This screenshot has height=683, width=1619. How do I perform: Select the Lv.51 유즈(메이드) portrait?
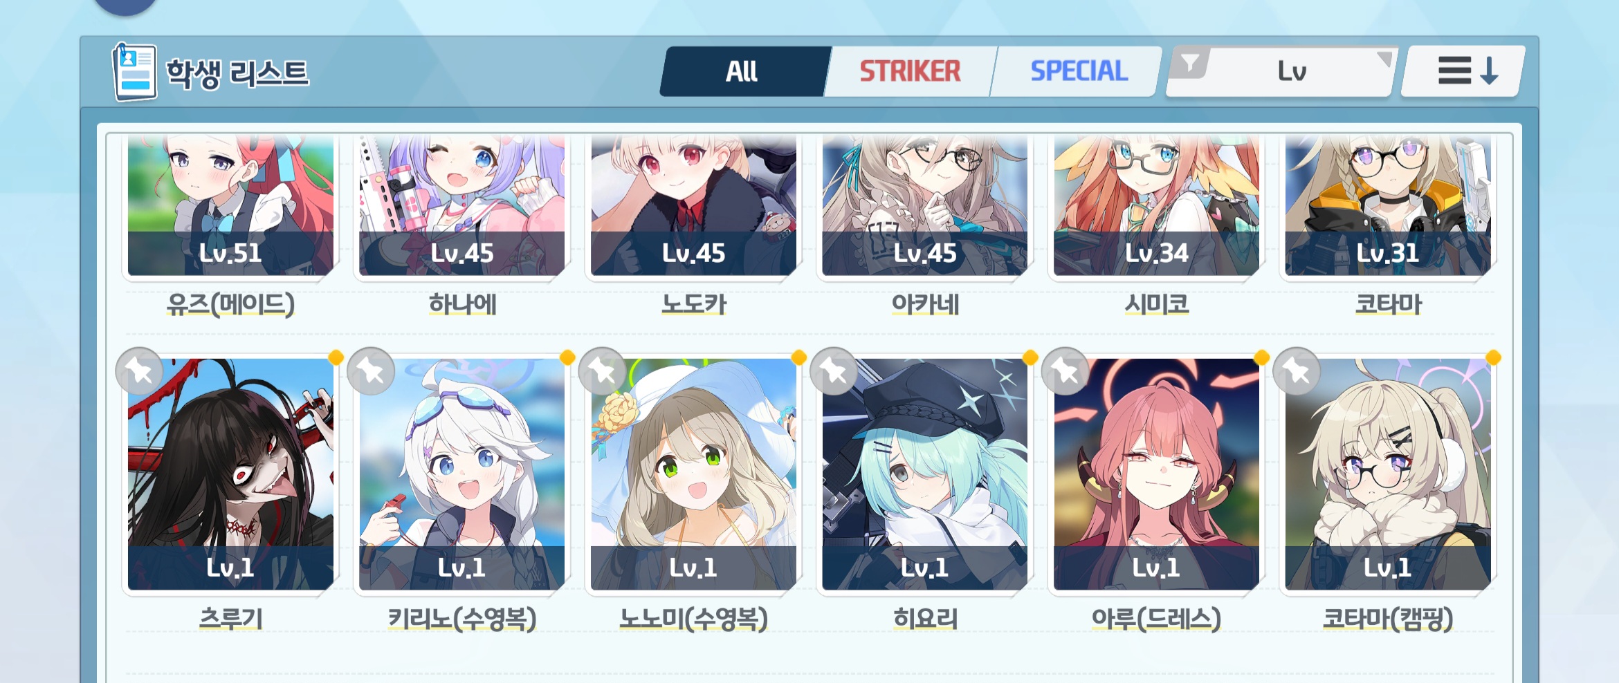(x=230, y=205)
